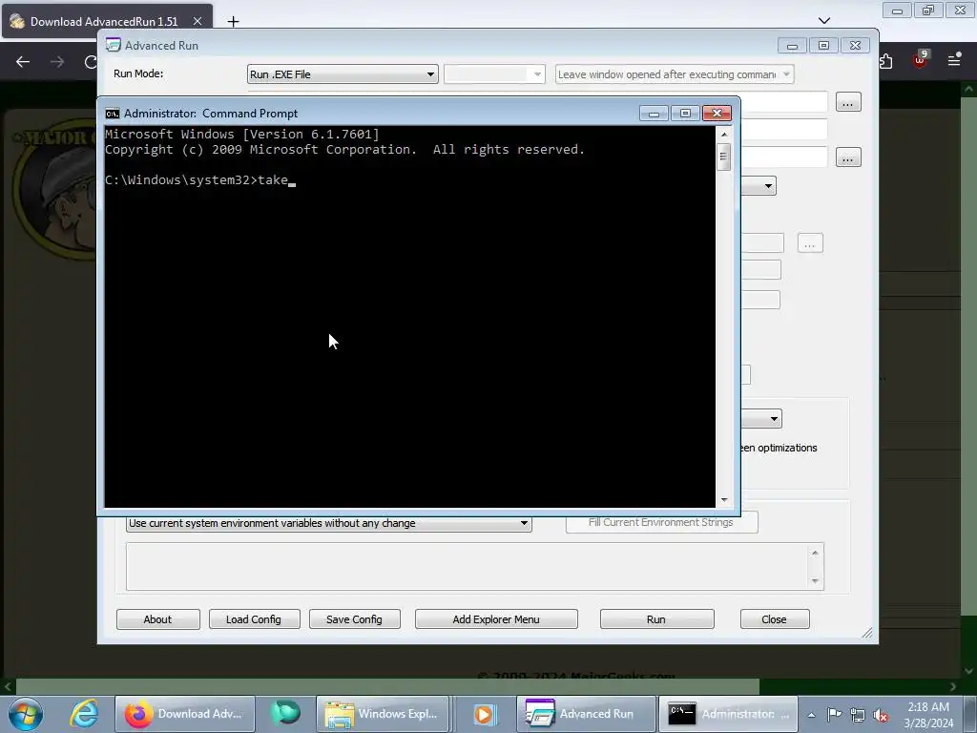Click the uBlock extension icon with badge

coord(921,60)
